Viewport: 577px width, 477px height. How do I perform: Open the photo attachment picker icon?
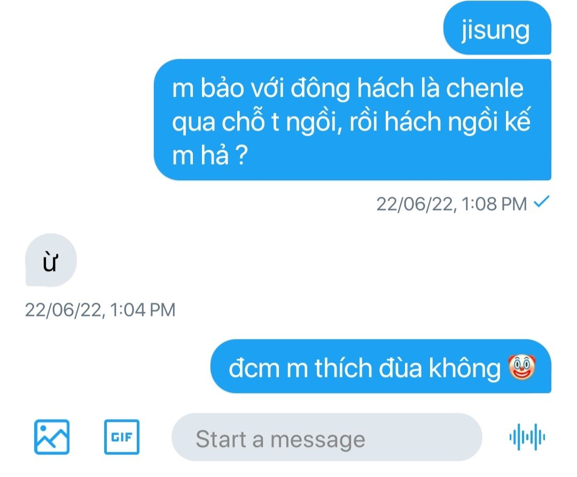(51, 437)
